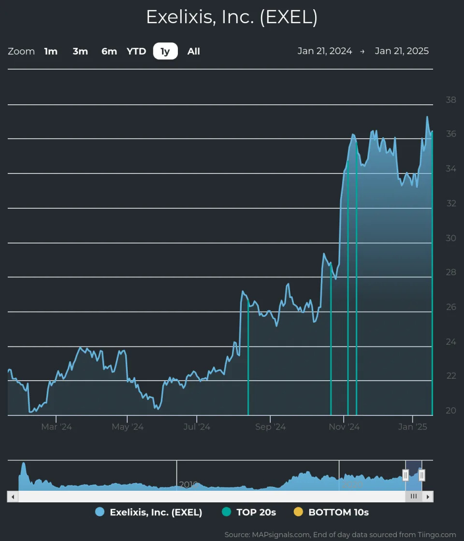Click the 2020 marker in navigator

click(352, 484)
